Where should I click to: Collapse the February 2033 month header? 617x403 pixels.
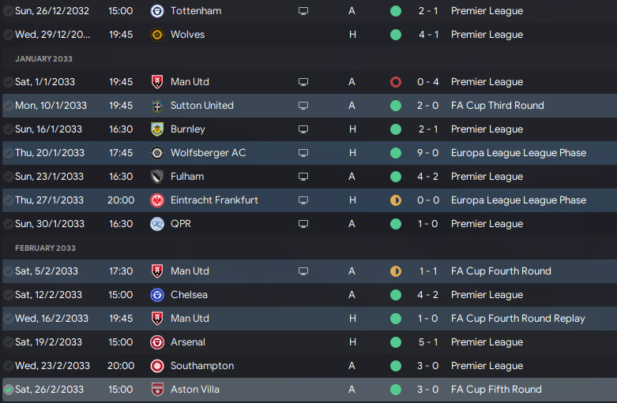[x=45, y=248]
